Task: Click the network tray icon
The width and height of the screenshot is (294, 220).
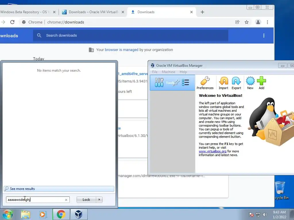Action: tap(258, 215)
